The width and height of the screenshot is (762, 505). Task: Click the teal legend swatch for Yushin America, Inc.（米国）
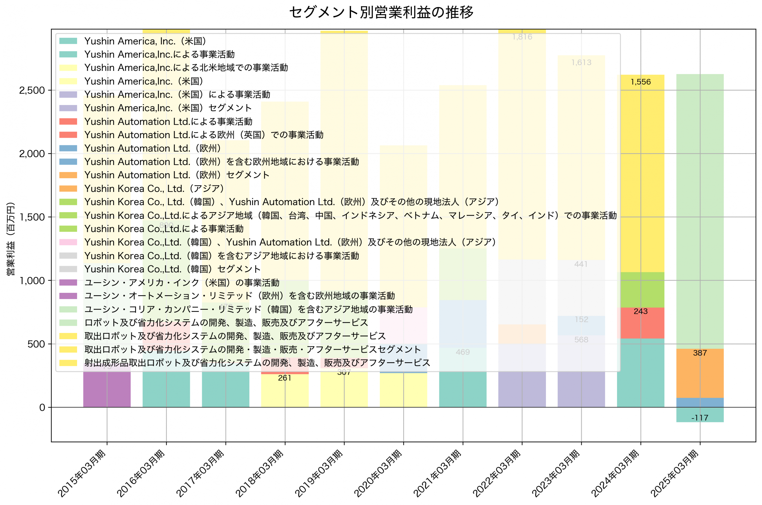click(x=68, y=41)
